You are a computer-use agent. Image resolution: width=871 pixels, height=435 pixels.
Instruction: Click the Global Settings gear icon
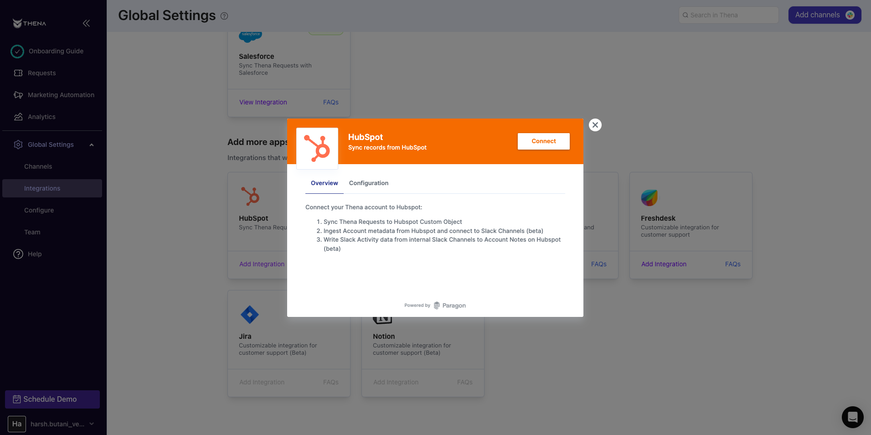18,145
